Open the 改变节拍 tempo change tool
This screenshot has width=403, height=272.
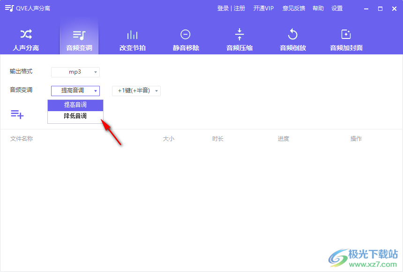tap(132, 39)
